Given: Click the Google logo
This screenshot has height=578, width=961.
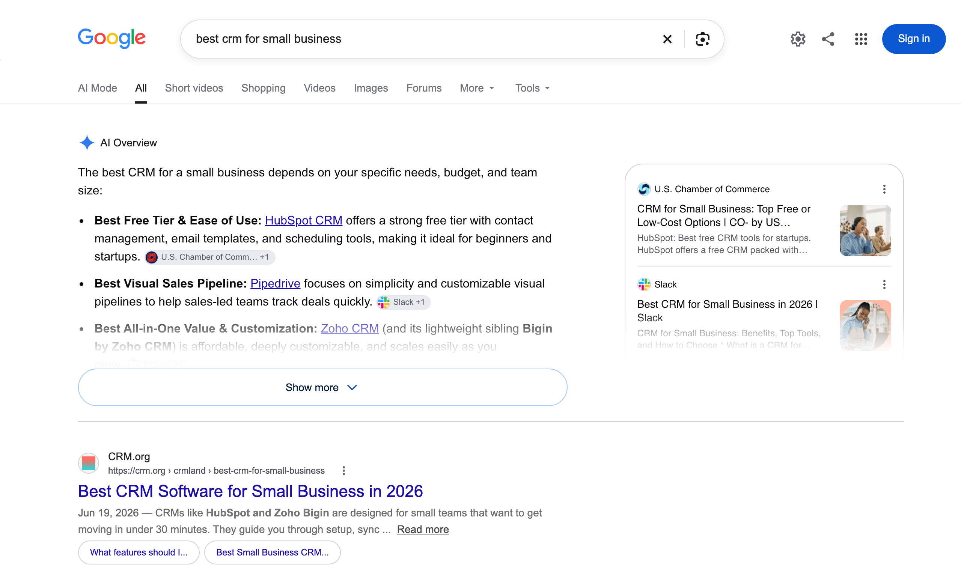Looking at the screenshot, I should point(112,38).
